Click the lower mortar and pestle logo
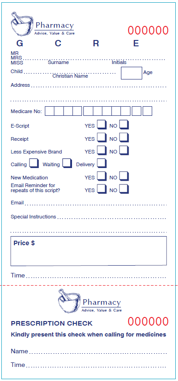This screenshot has height=381, width=178. click(69, 301)
